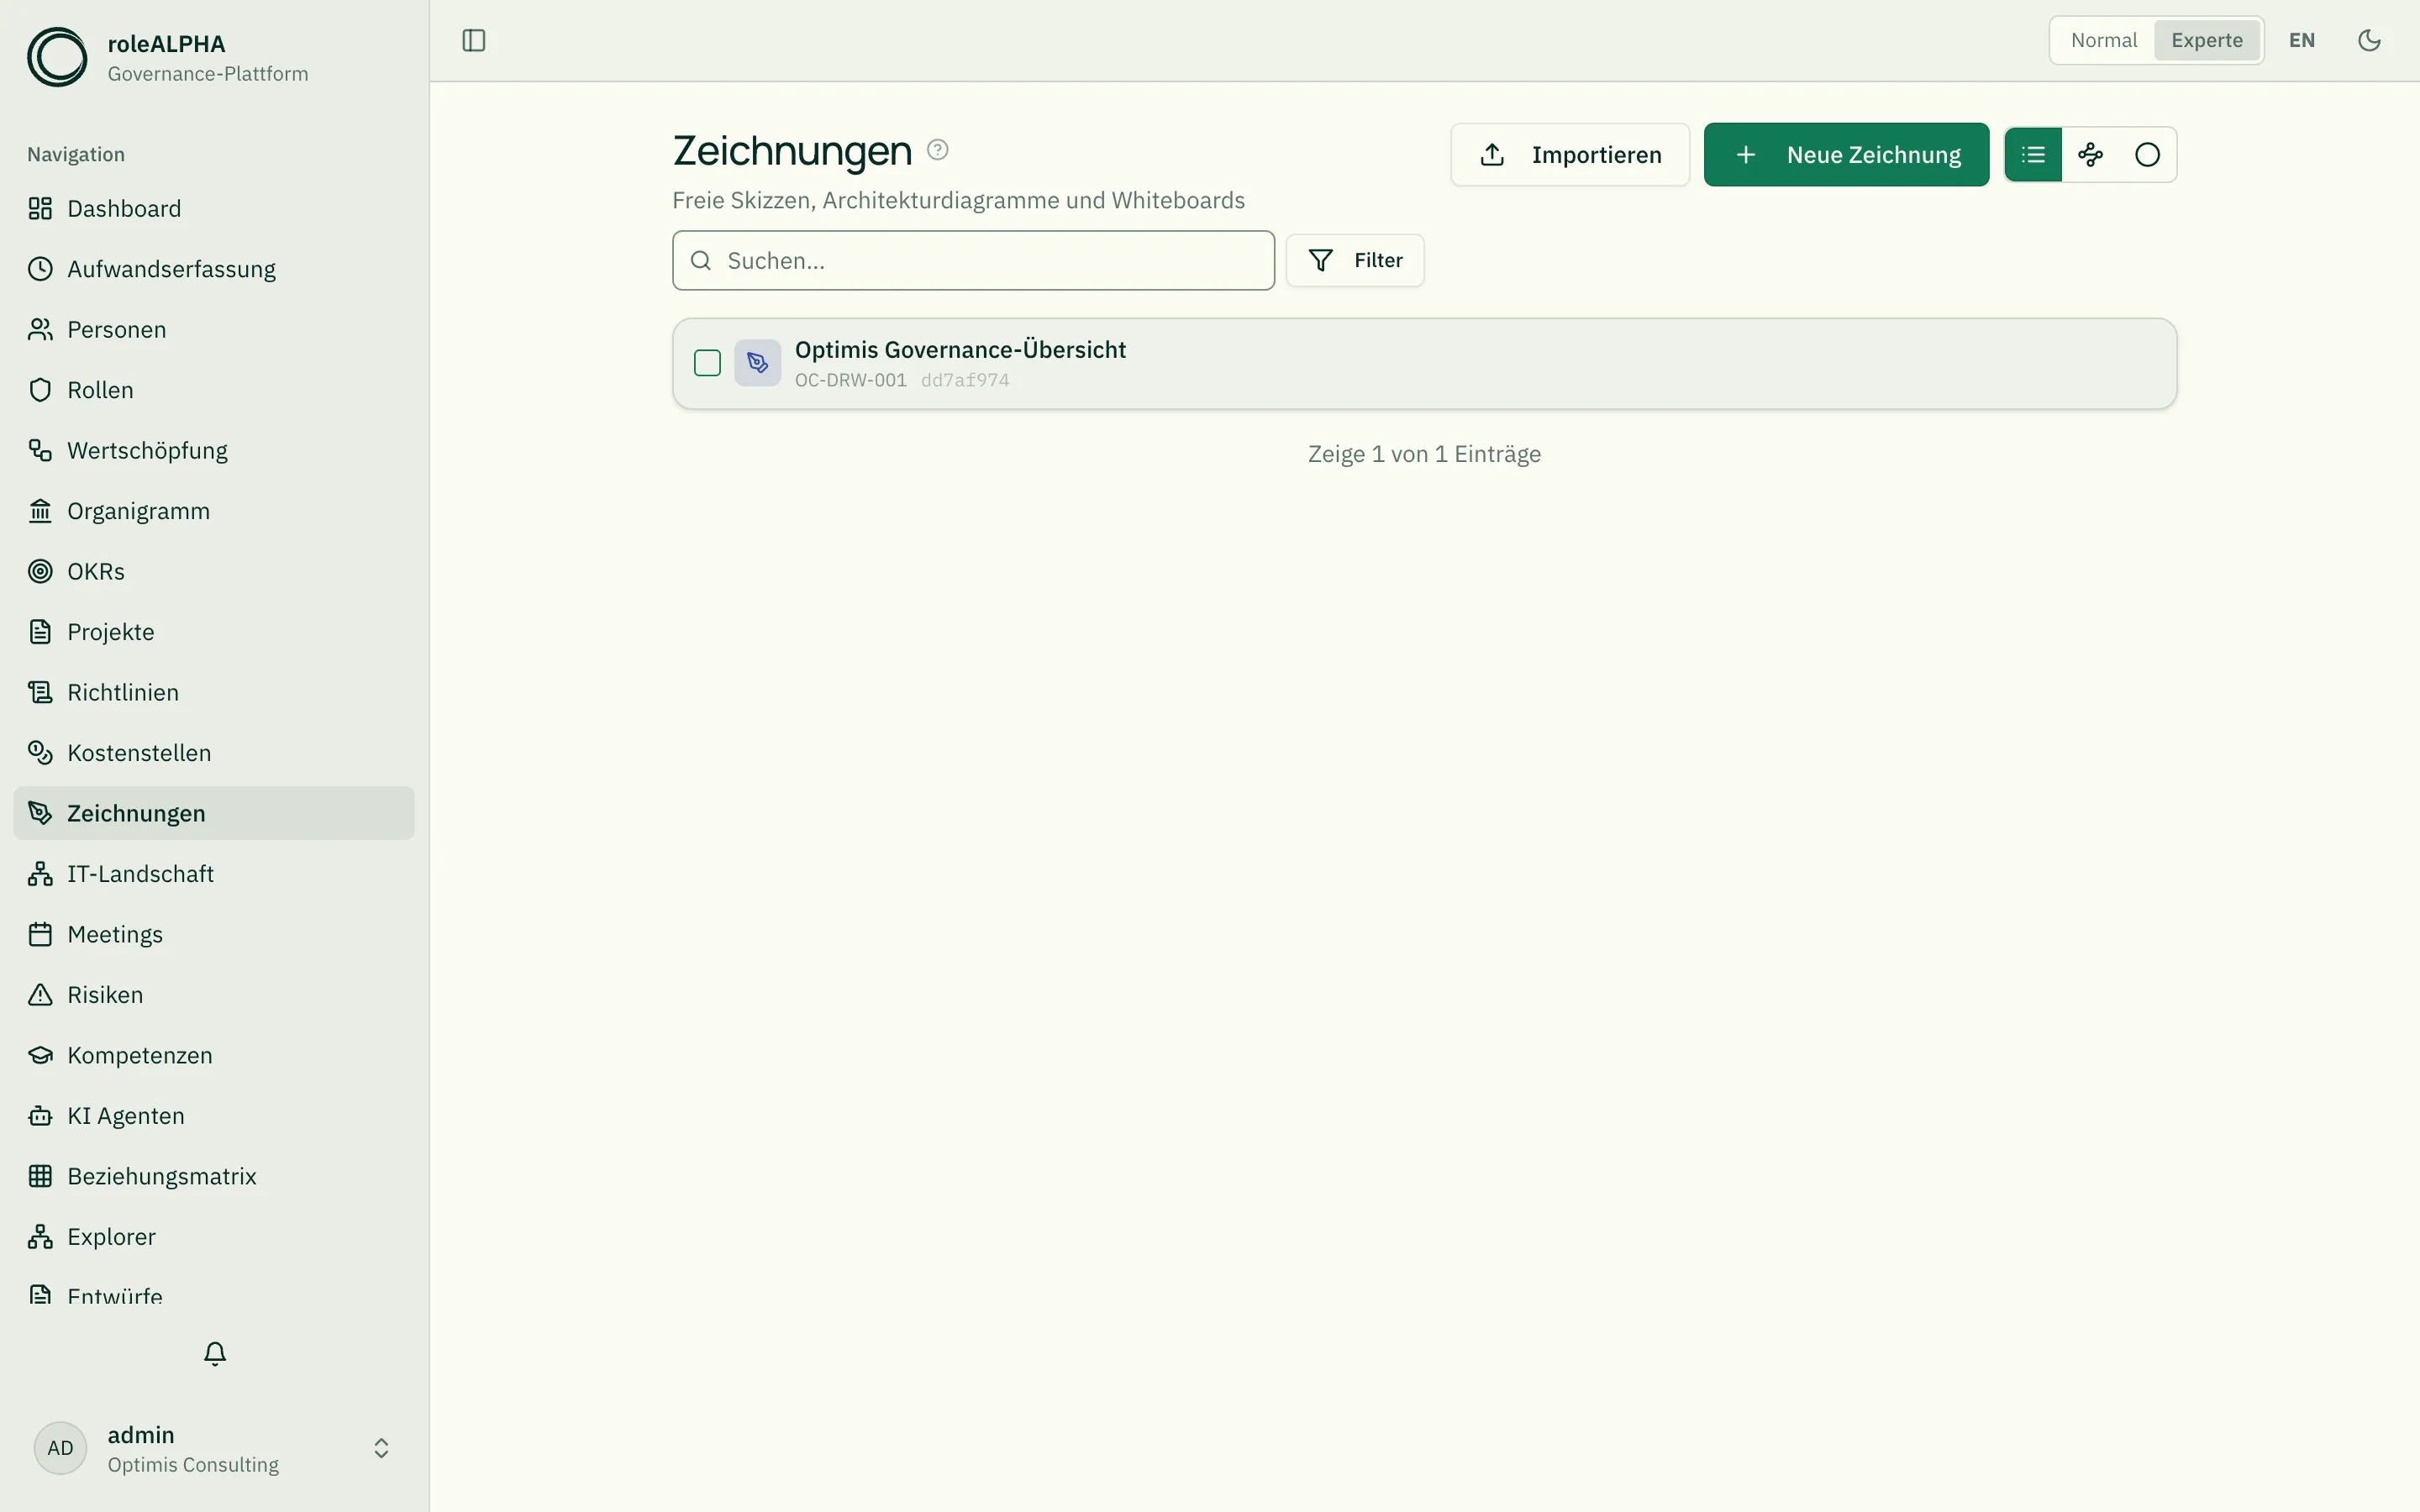Open notifications via the bell icon
Screen dimensions: 2420x1512
[215, 1354]
